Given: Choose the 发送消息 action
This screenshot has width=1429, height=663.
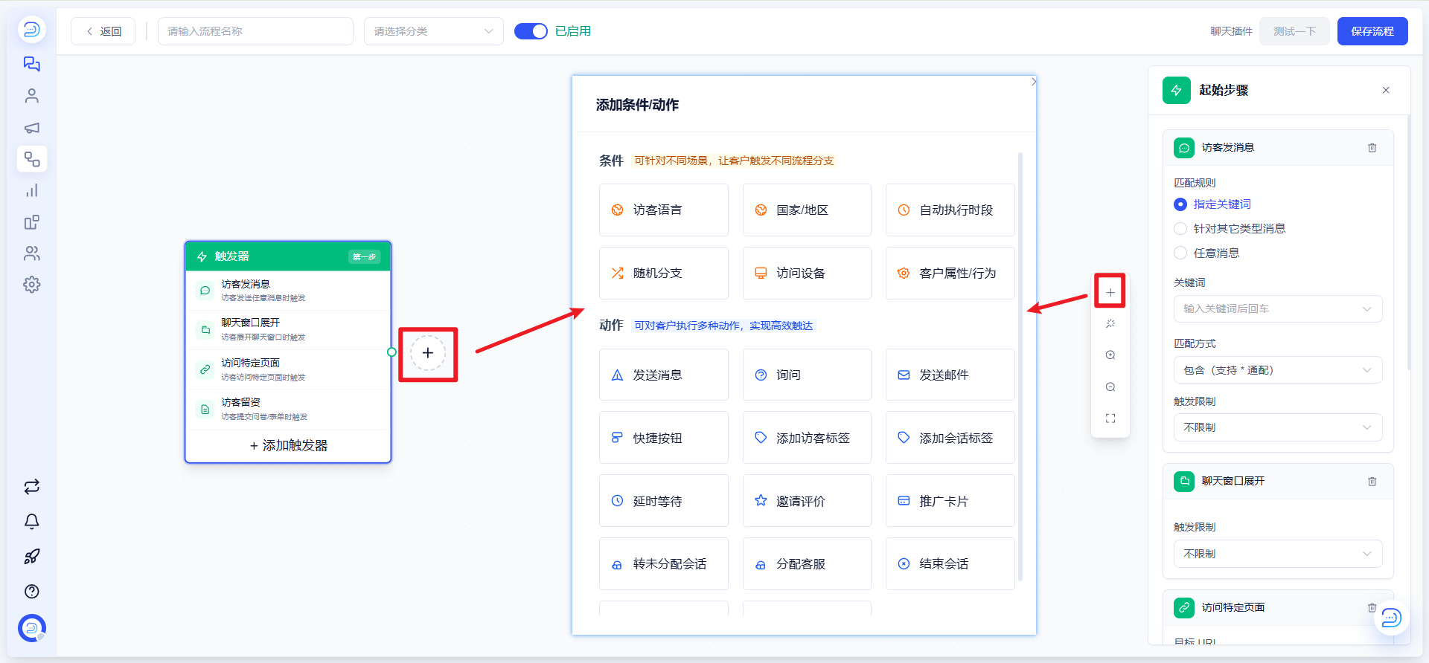Looking at the screenshot, I should click(x=664, y=375).
